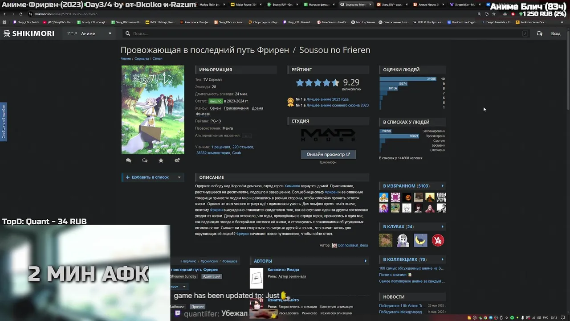Open the first favorites user avatar
Screen dimensions: 570x321
coord(384,197)
